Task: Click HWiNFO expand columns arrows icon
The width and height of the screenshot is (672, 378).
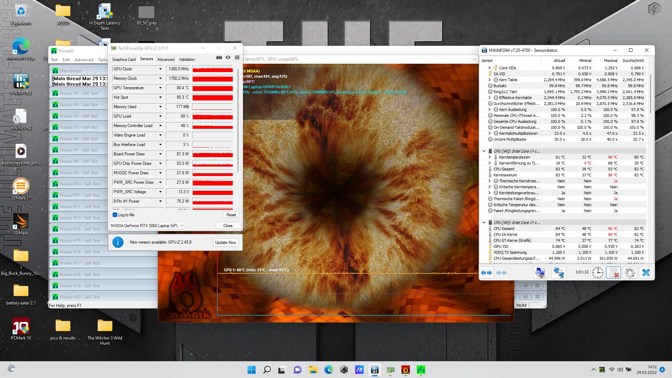Action: pos(487,273)
